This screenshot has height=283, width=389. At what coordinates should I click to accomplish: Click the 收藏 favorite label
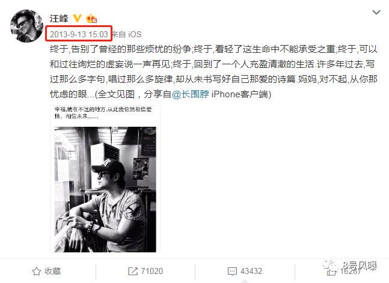tap(52, 271)
